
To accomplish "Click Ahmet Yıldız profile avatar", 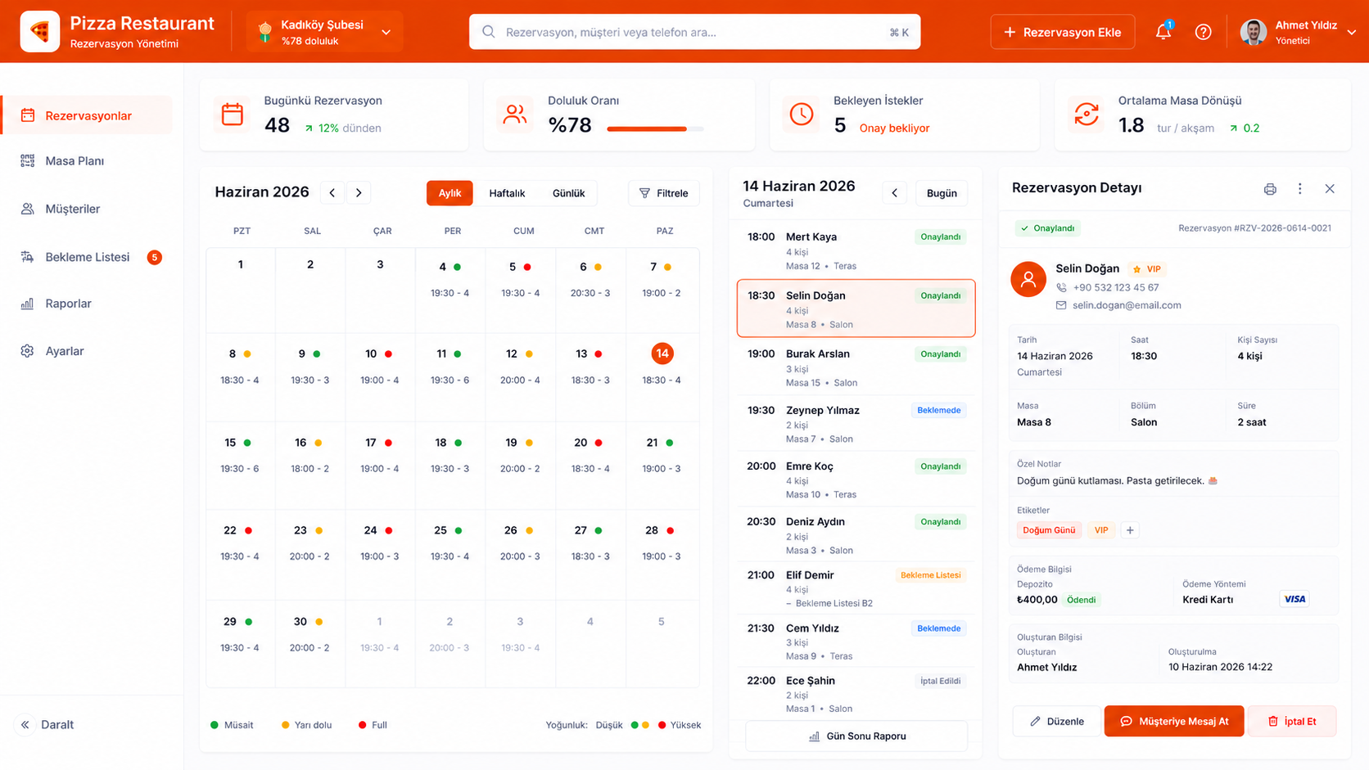I will click(x=1253, y=32).
